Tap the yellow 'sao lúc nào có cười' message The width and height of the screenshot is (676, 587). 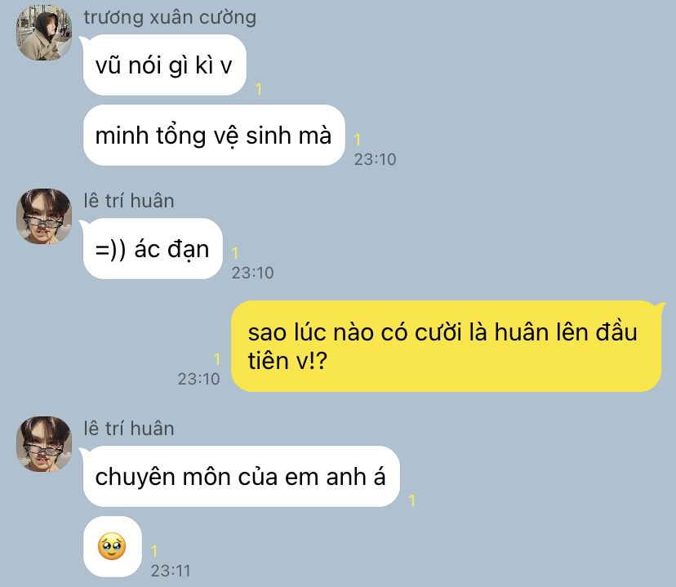446,346
